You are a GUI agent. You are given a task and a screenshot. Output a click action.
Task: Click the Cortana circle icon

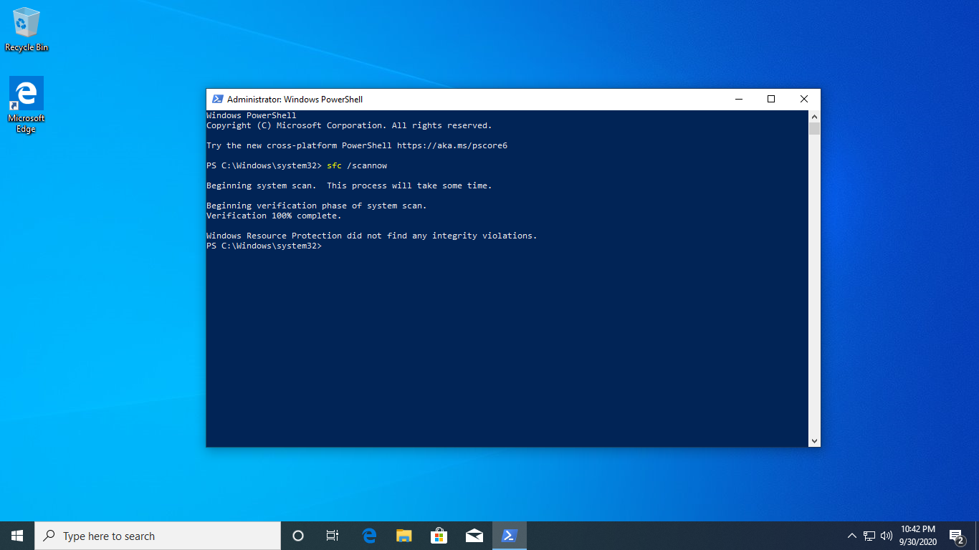[x=298, y=536]
